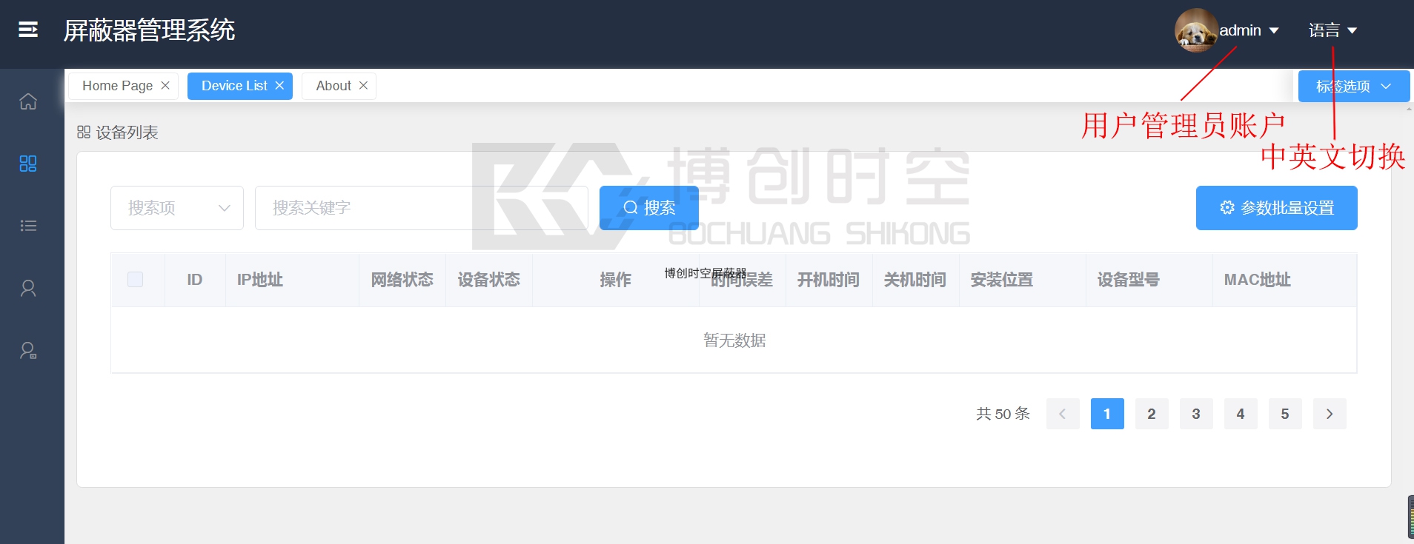Image resolution: width=1414 pixels, height=544 pixels.
Task: Click the 共 50 条 total count
Action: point(1003,414)
